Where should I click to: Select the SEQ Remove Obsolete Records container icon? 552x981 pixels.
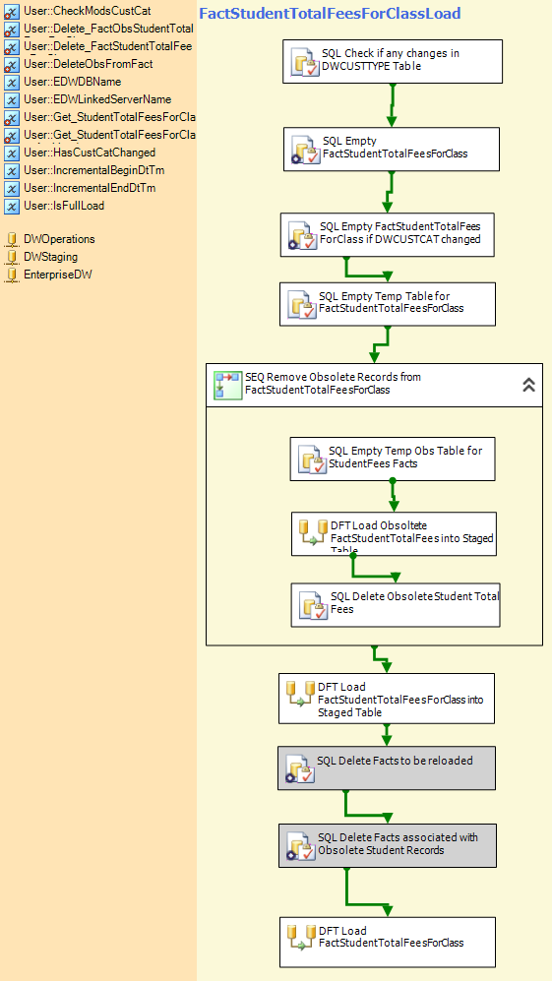coord(228,385)
